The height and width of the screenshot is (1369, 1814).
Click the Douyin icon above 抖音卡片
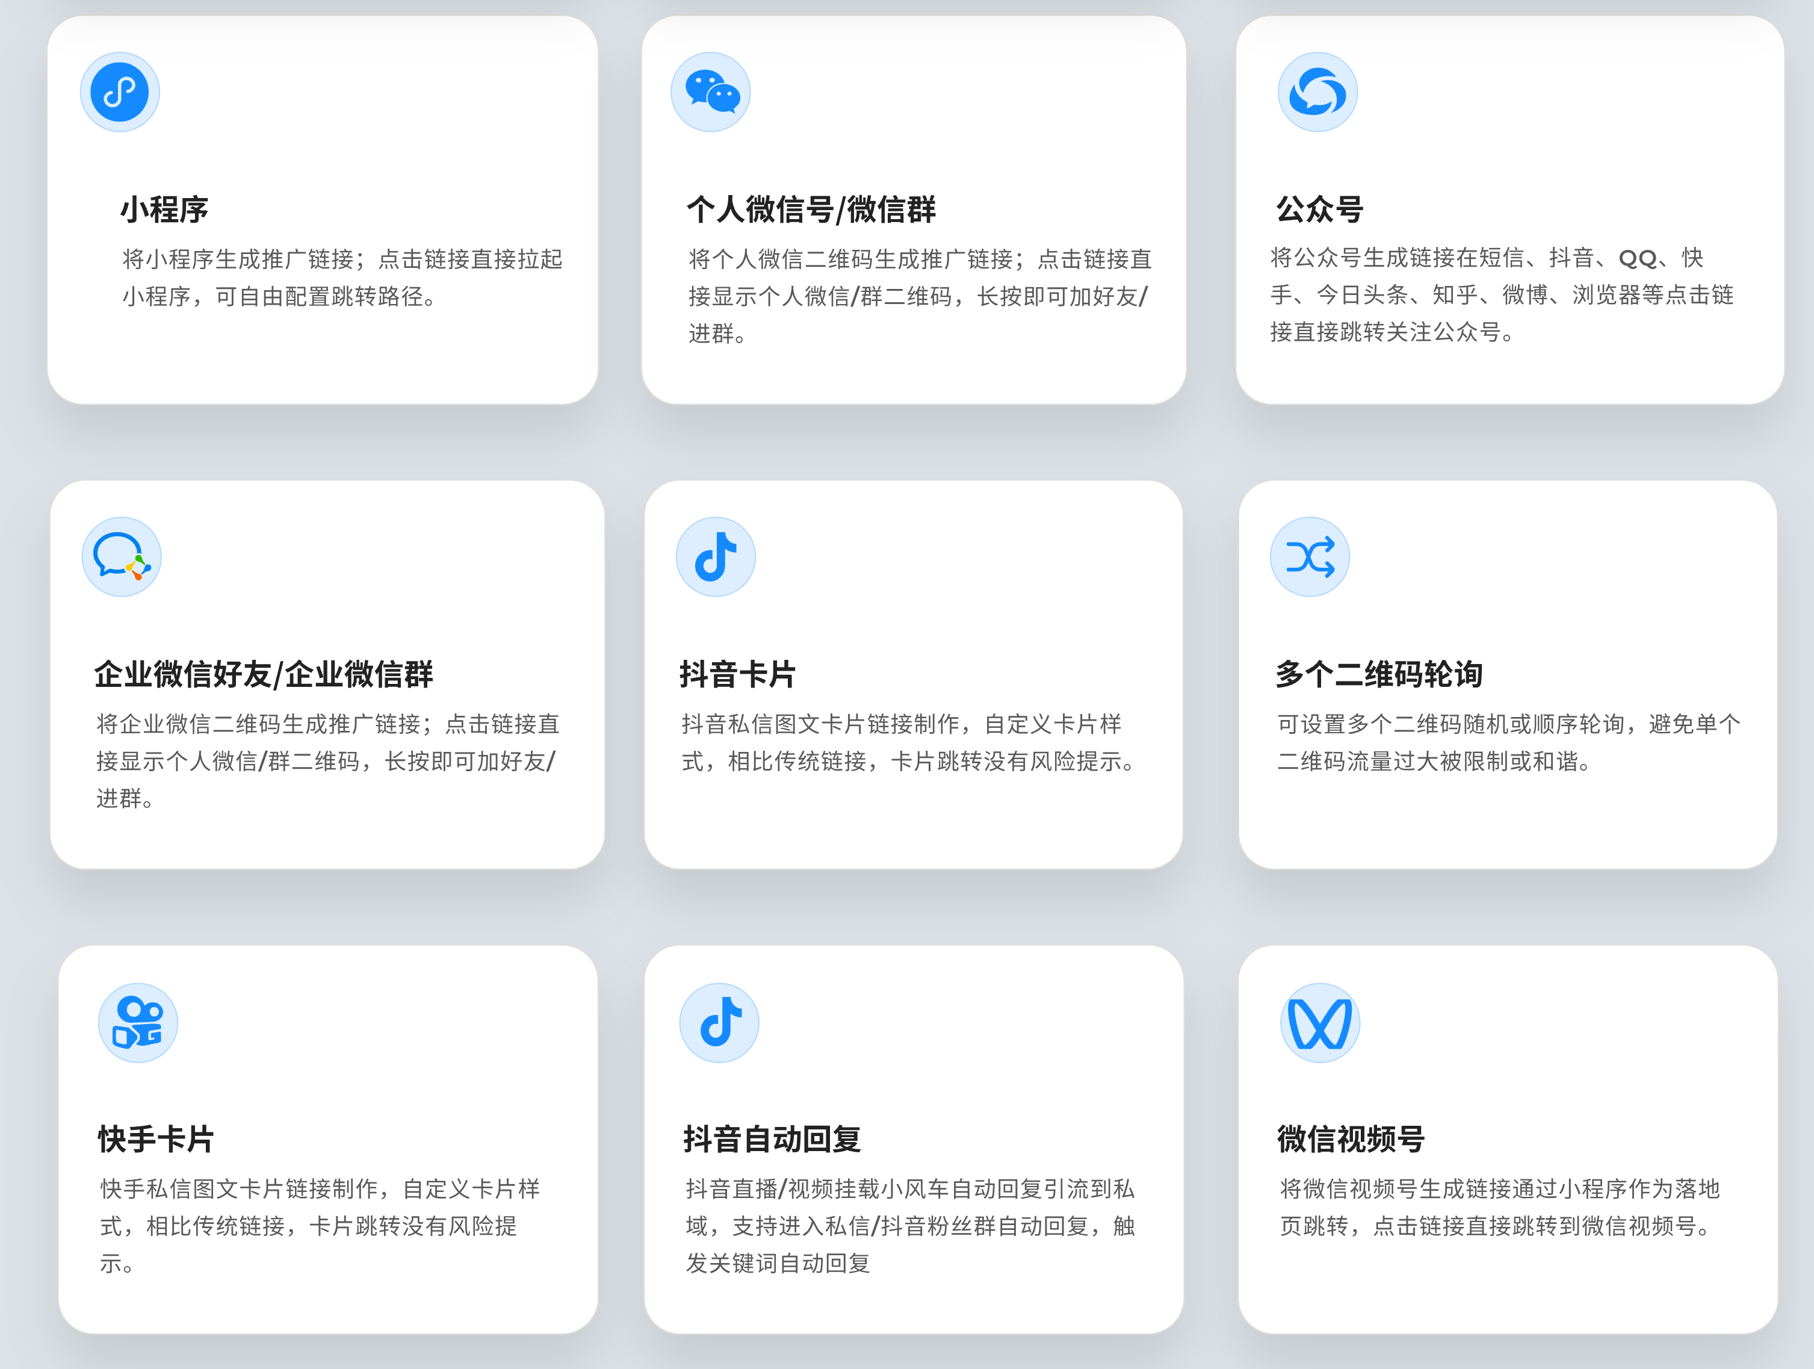(716, 557)
